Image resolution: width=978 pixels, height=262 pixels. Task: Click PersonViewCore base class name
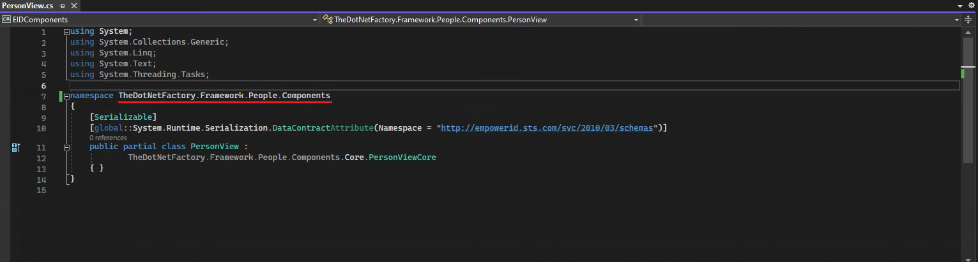402,157
